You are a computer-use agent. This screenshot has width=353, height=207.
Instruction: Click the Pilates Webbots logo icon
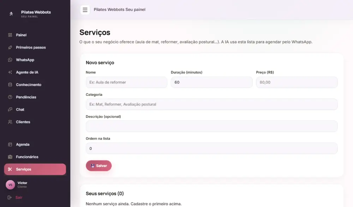pos(11,14)
